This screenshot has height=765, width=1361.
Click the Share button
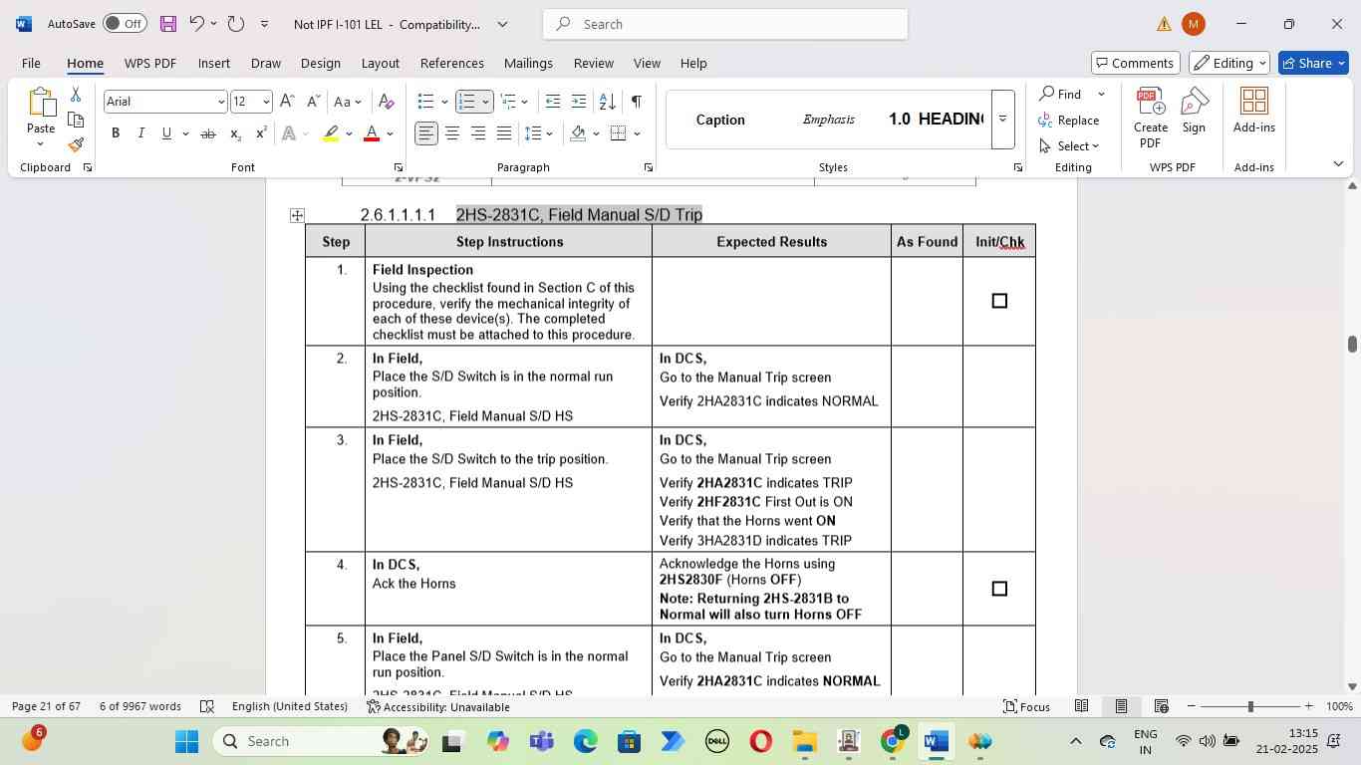tap(1313, 63)
